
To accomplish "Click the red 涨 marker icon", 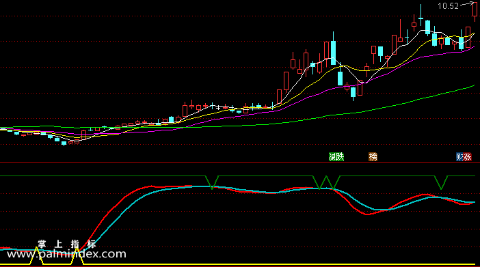I will pyautogui.click(x=468, y=157).
